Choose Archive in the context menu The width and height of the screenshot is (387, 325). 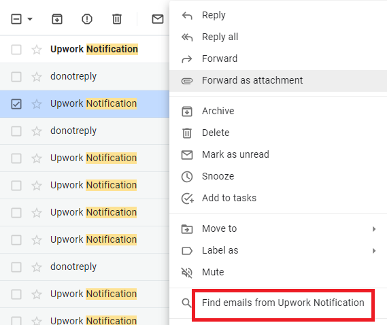[x=278, y=111]
